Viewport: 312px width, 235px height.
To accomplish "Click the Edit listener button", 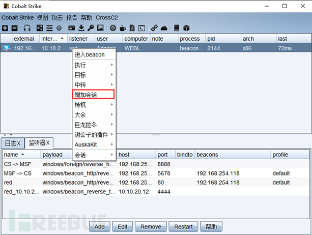I will click(122, 226).
